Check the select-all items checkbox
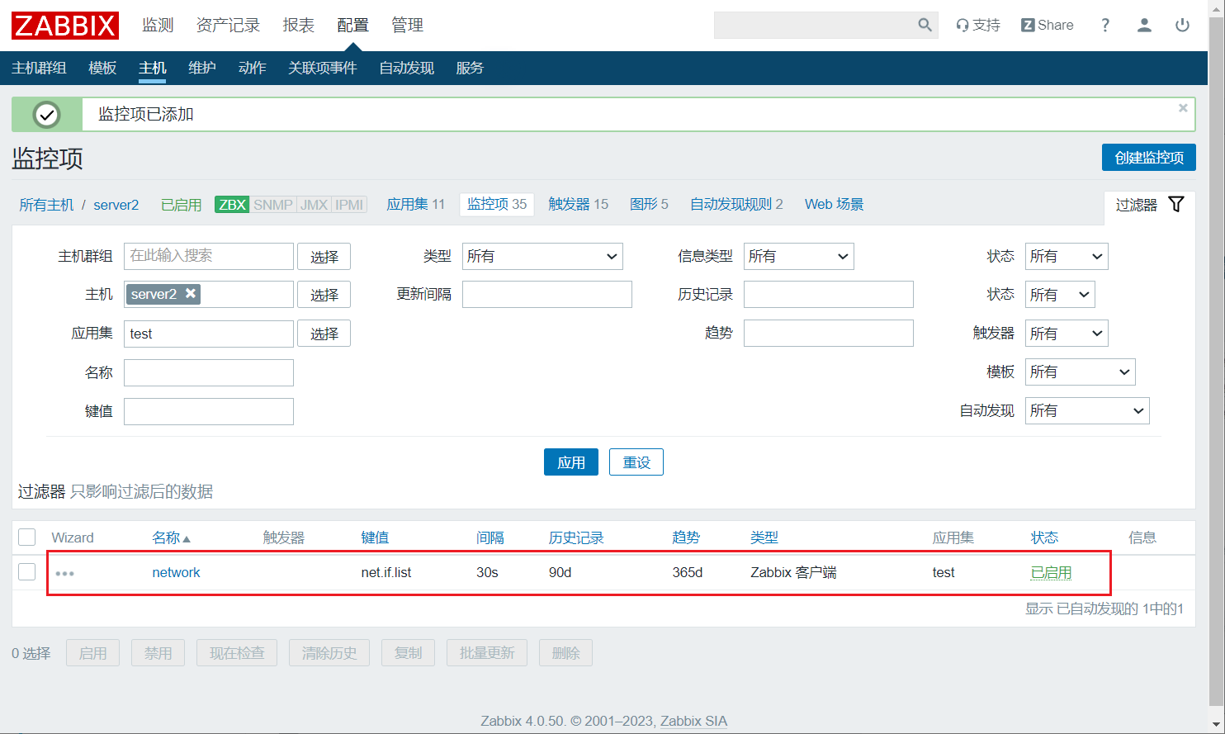This screenshot has width=1225, height=734. (x=27, y=537)
